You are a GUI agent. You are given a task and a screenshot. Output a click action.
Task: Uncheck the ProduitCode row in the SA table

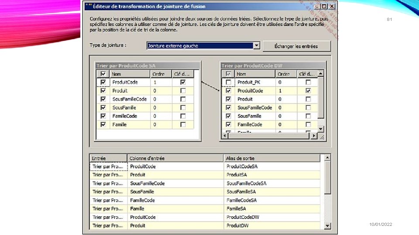(x=103, y=82)
